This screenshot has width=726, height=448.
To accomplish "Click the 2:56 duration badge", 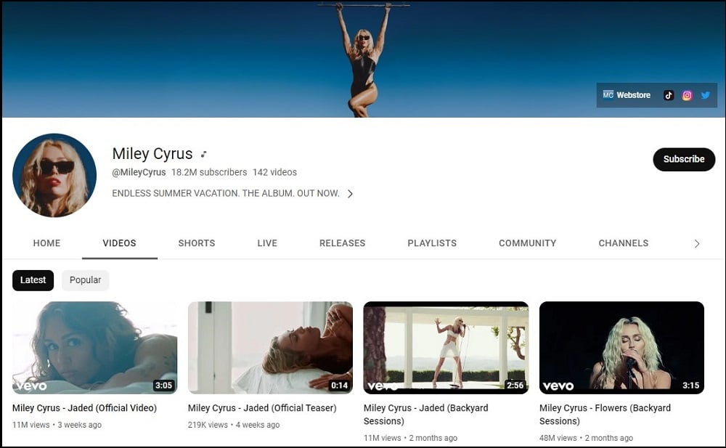I will coord(515,386).
